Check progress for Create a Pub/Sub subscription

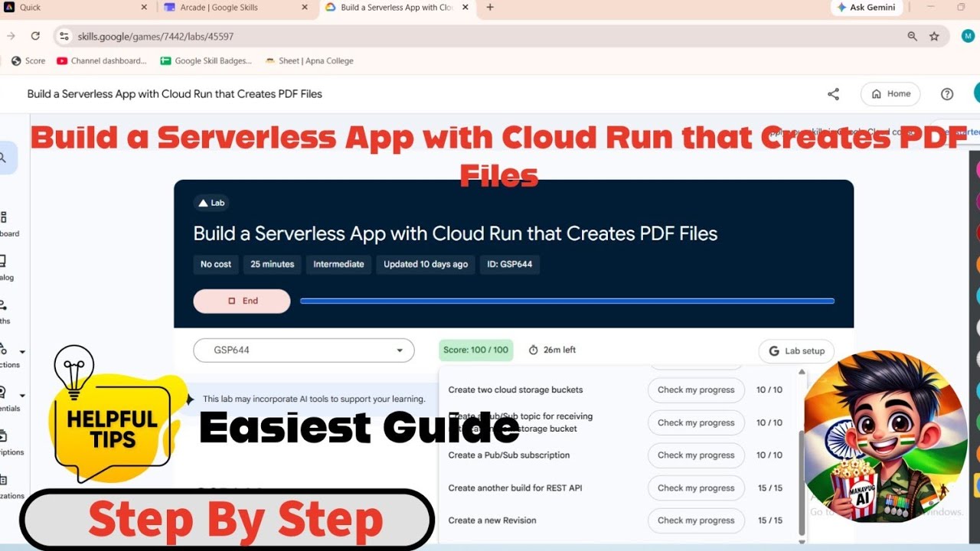click(696, 455)
